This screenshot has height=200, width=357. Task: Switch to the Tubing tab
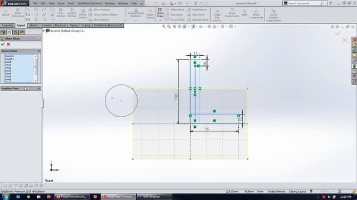(86, 26)
